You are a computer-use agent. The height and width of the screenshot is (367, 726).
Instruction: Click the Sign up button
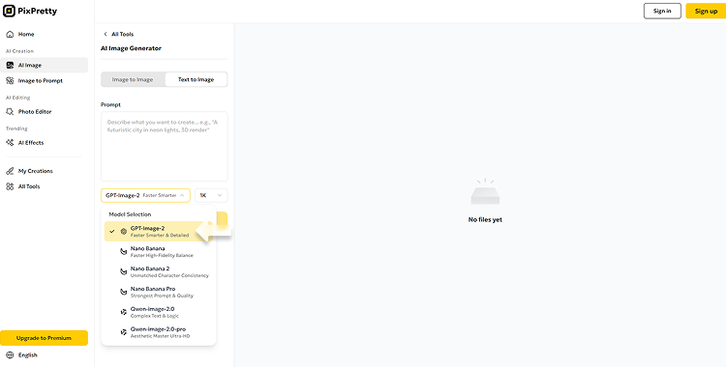(706, 11)
